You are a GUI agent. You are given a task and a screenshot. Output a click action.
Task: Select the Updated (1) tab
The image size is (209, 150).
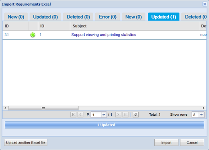point(164,17)
